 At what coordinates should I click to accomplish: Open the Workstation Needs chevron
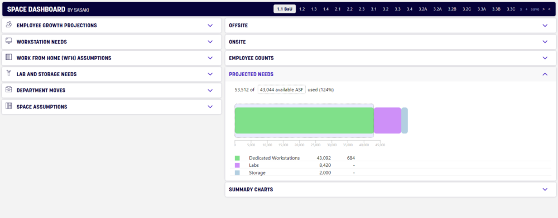click(210, 42)
